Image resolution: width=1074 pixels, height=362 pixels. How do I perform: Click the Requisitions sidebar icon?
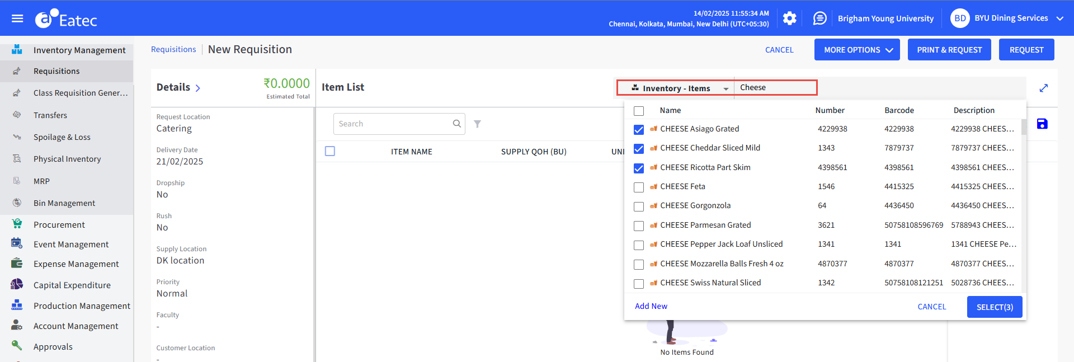[17, 71]
